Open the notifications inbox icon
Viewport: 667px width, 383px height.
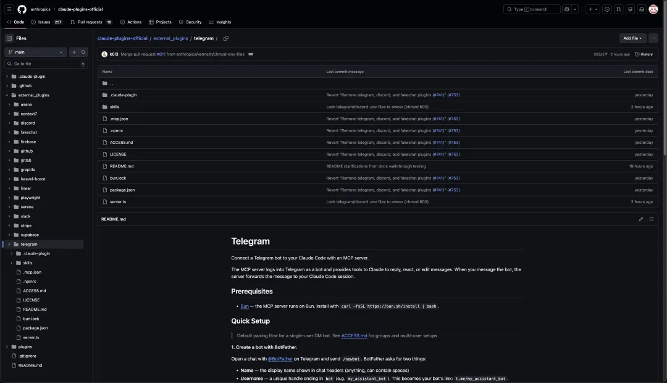coord(641,9)
